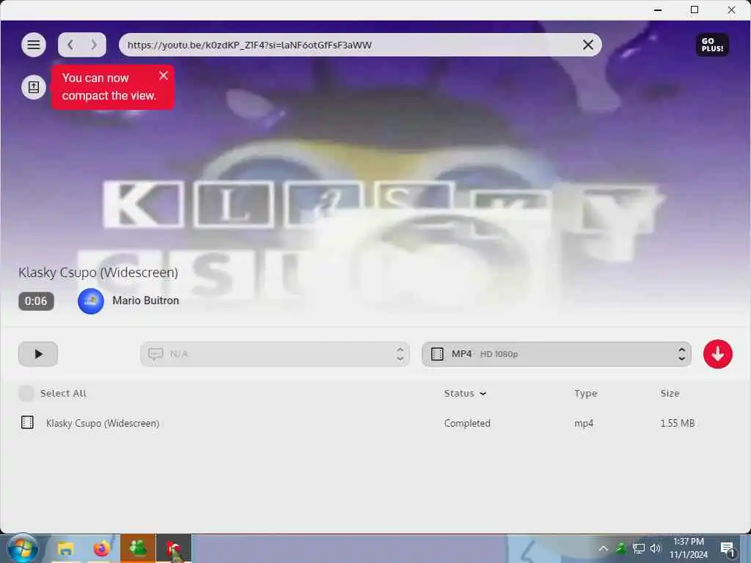751x563 pixels.
Task: Open the notification center icon
Action: coord(728,549)
